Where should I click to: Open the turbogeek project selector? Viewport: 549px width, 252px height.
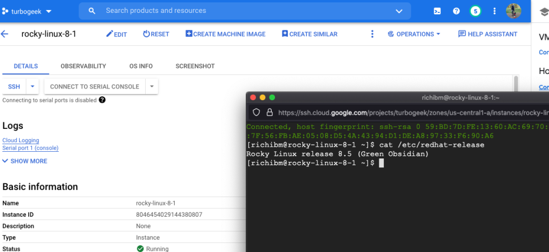[x=27, y=11]
